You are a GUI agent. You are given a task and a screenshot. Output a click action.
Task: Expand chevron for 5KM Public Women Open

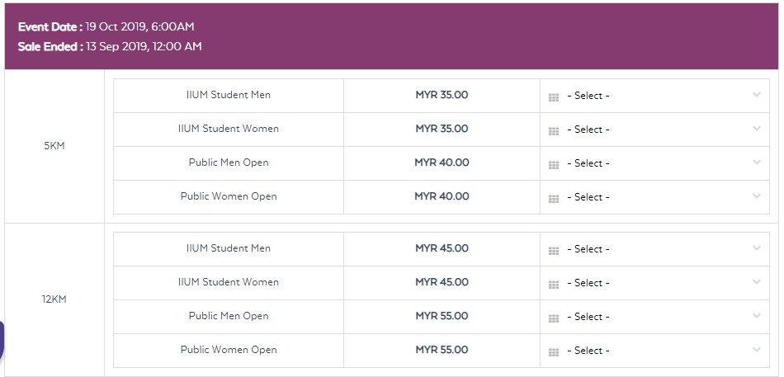click(x=756, y=196)
